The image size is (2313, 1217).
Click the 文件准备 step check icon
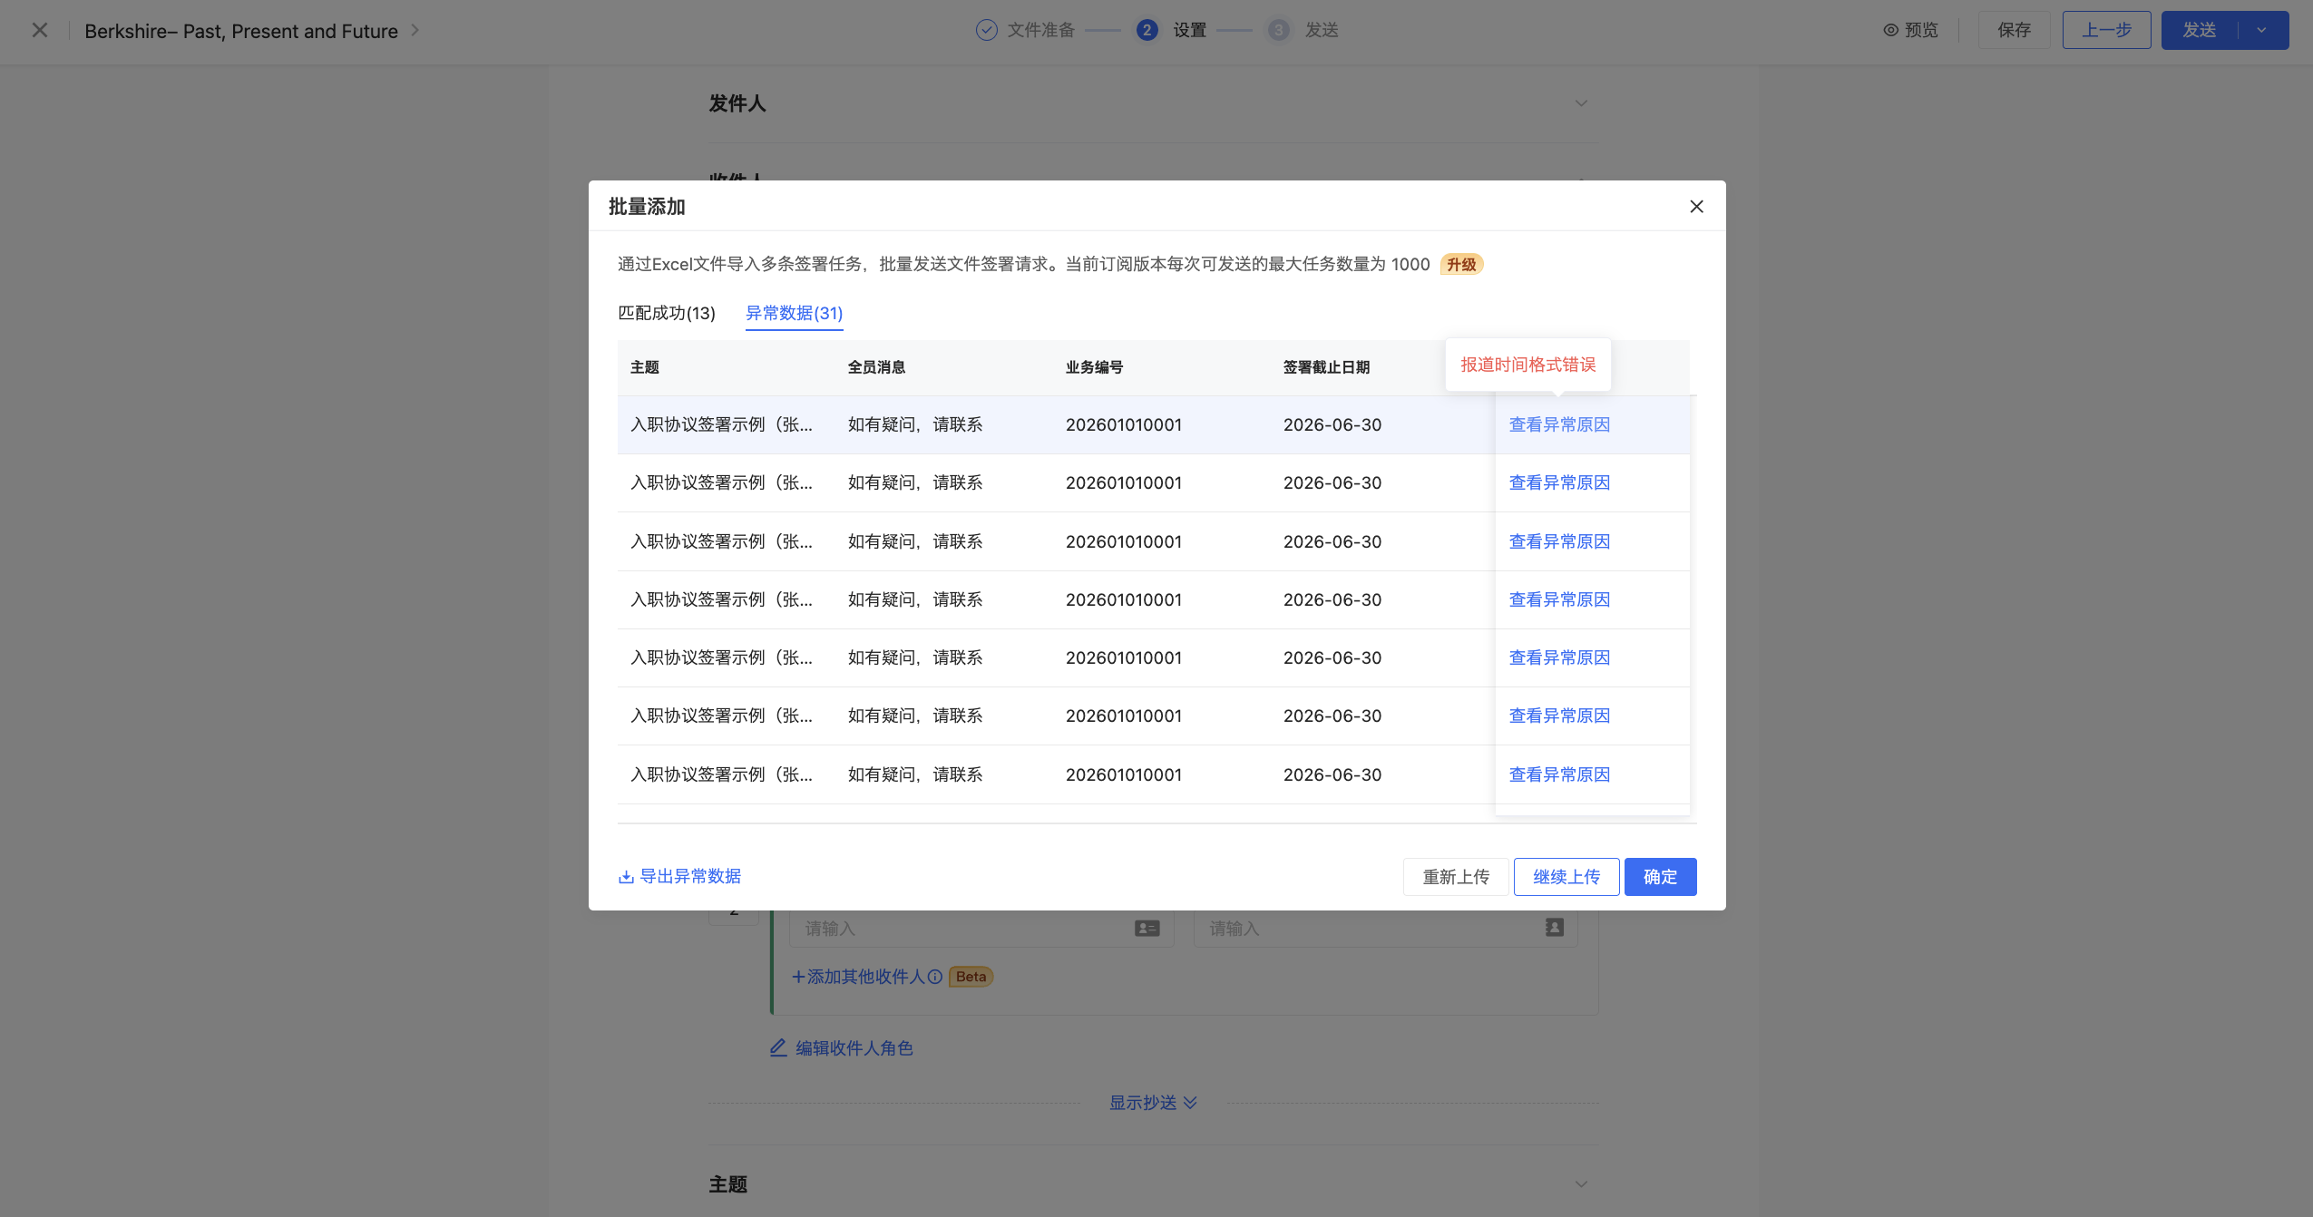[986, 31]
